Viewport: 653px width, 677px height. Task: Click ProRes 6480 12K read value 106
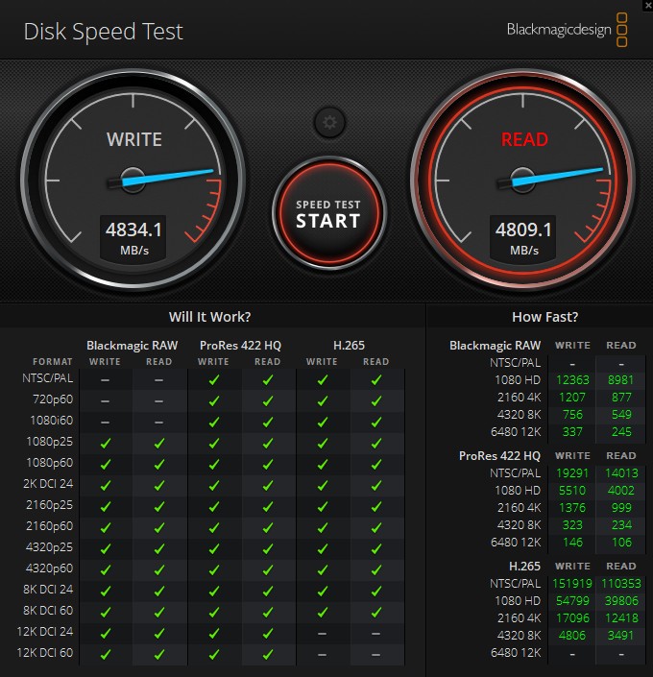pyautogui.click(x=621, y=543)
